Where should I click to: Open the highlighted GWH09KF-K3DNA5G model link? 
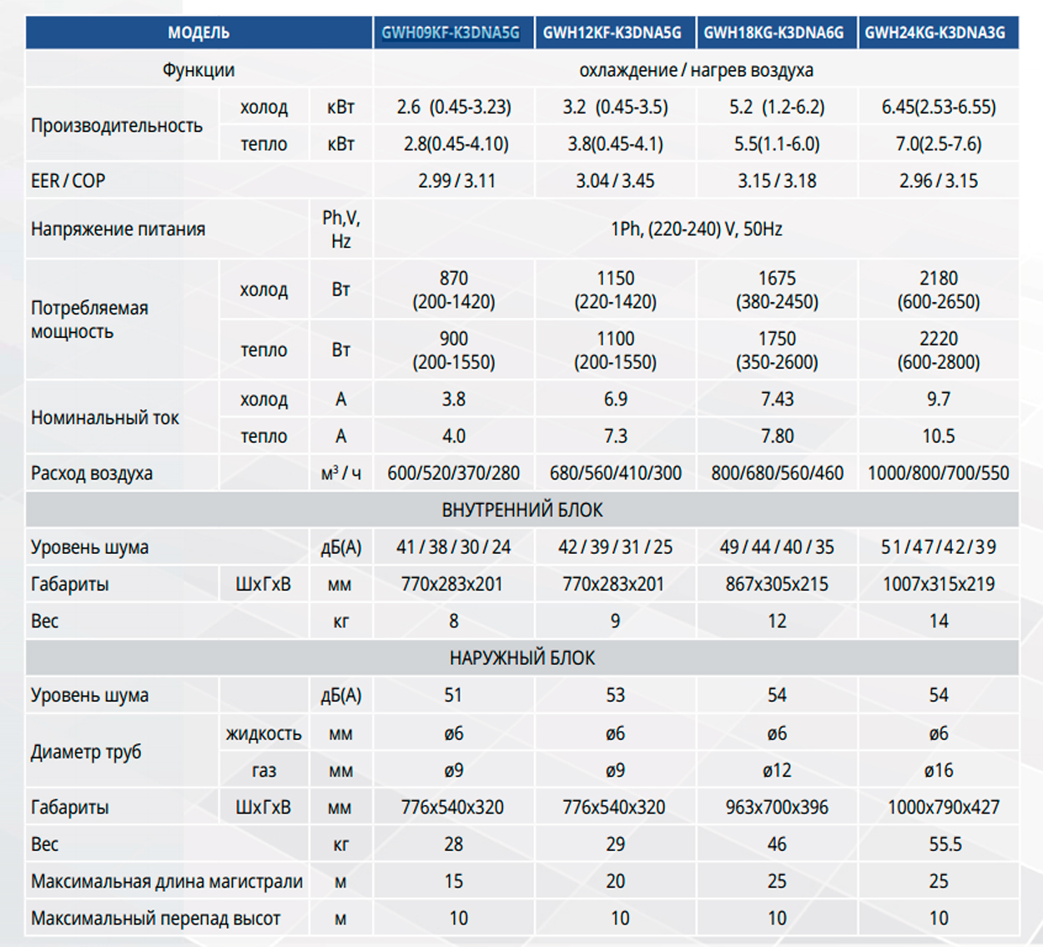click(451, 33)
